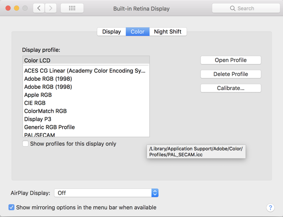
Task: Pick the ColorMatch RGB profile
Action: (45, 111)
